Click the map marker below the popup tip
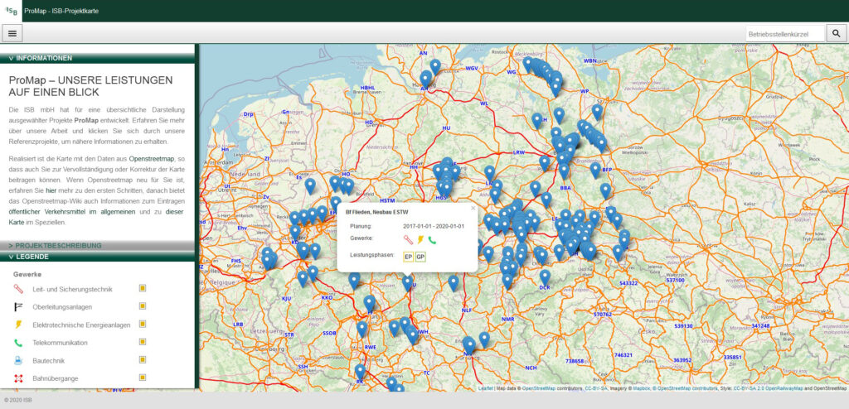The image size is (849, 409). [407, 283]
